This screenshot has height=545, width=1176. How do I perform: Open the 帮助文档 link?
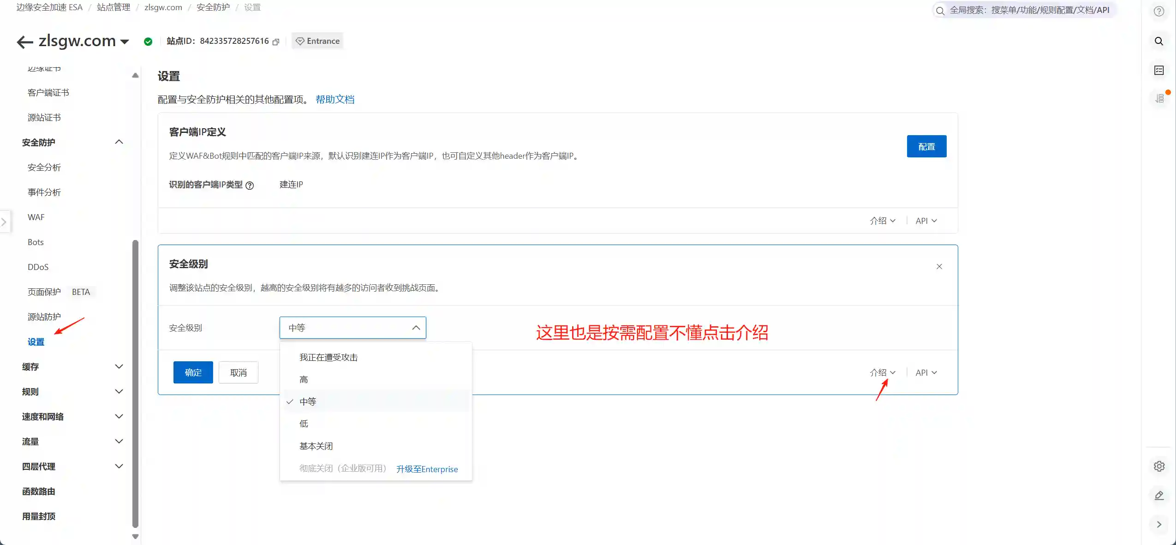point(334,99)
